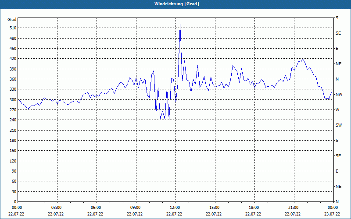Click the 22.07.22 date under 18:00
Viewport: 351px width, 219px height.
point(253,214)
